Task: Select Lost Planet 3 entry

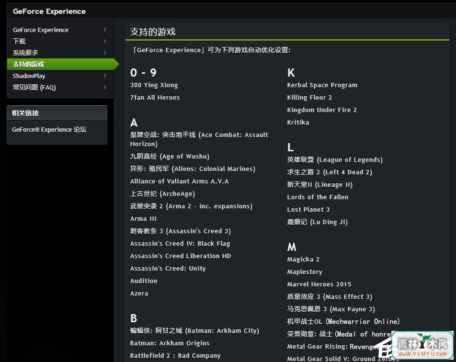Action: pos(308,210)
